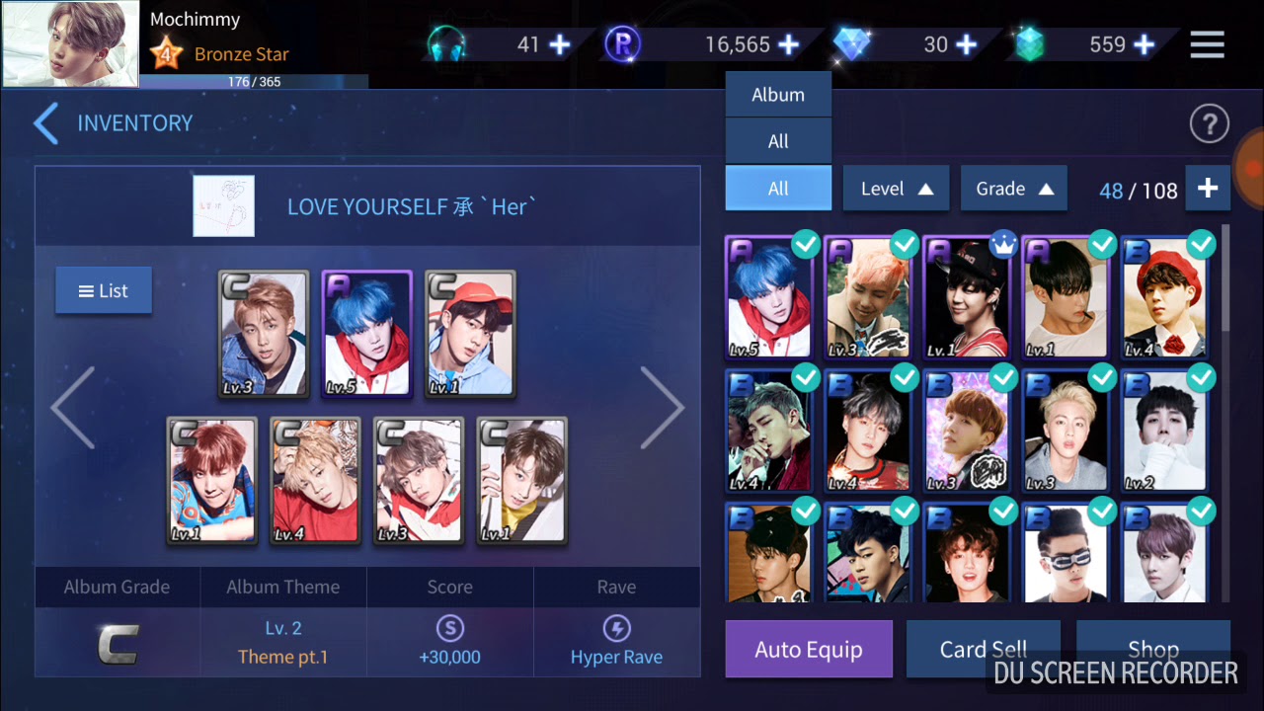This screenshot has width=1264, height=711.
Task: Add green gems via plus beside 559
Action: pyautogui.click(x=1145, y=44)
